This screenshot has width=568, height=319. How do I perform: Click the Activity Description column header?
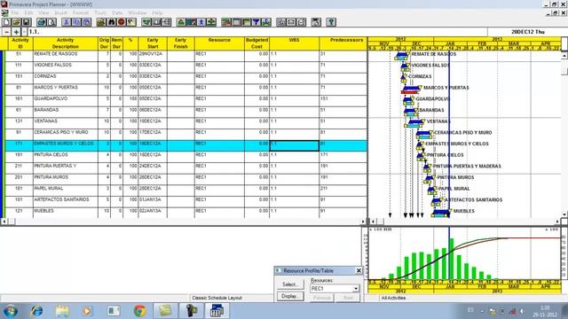[65, 43]
